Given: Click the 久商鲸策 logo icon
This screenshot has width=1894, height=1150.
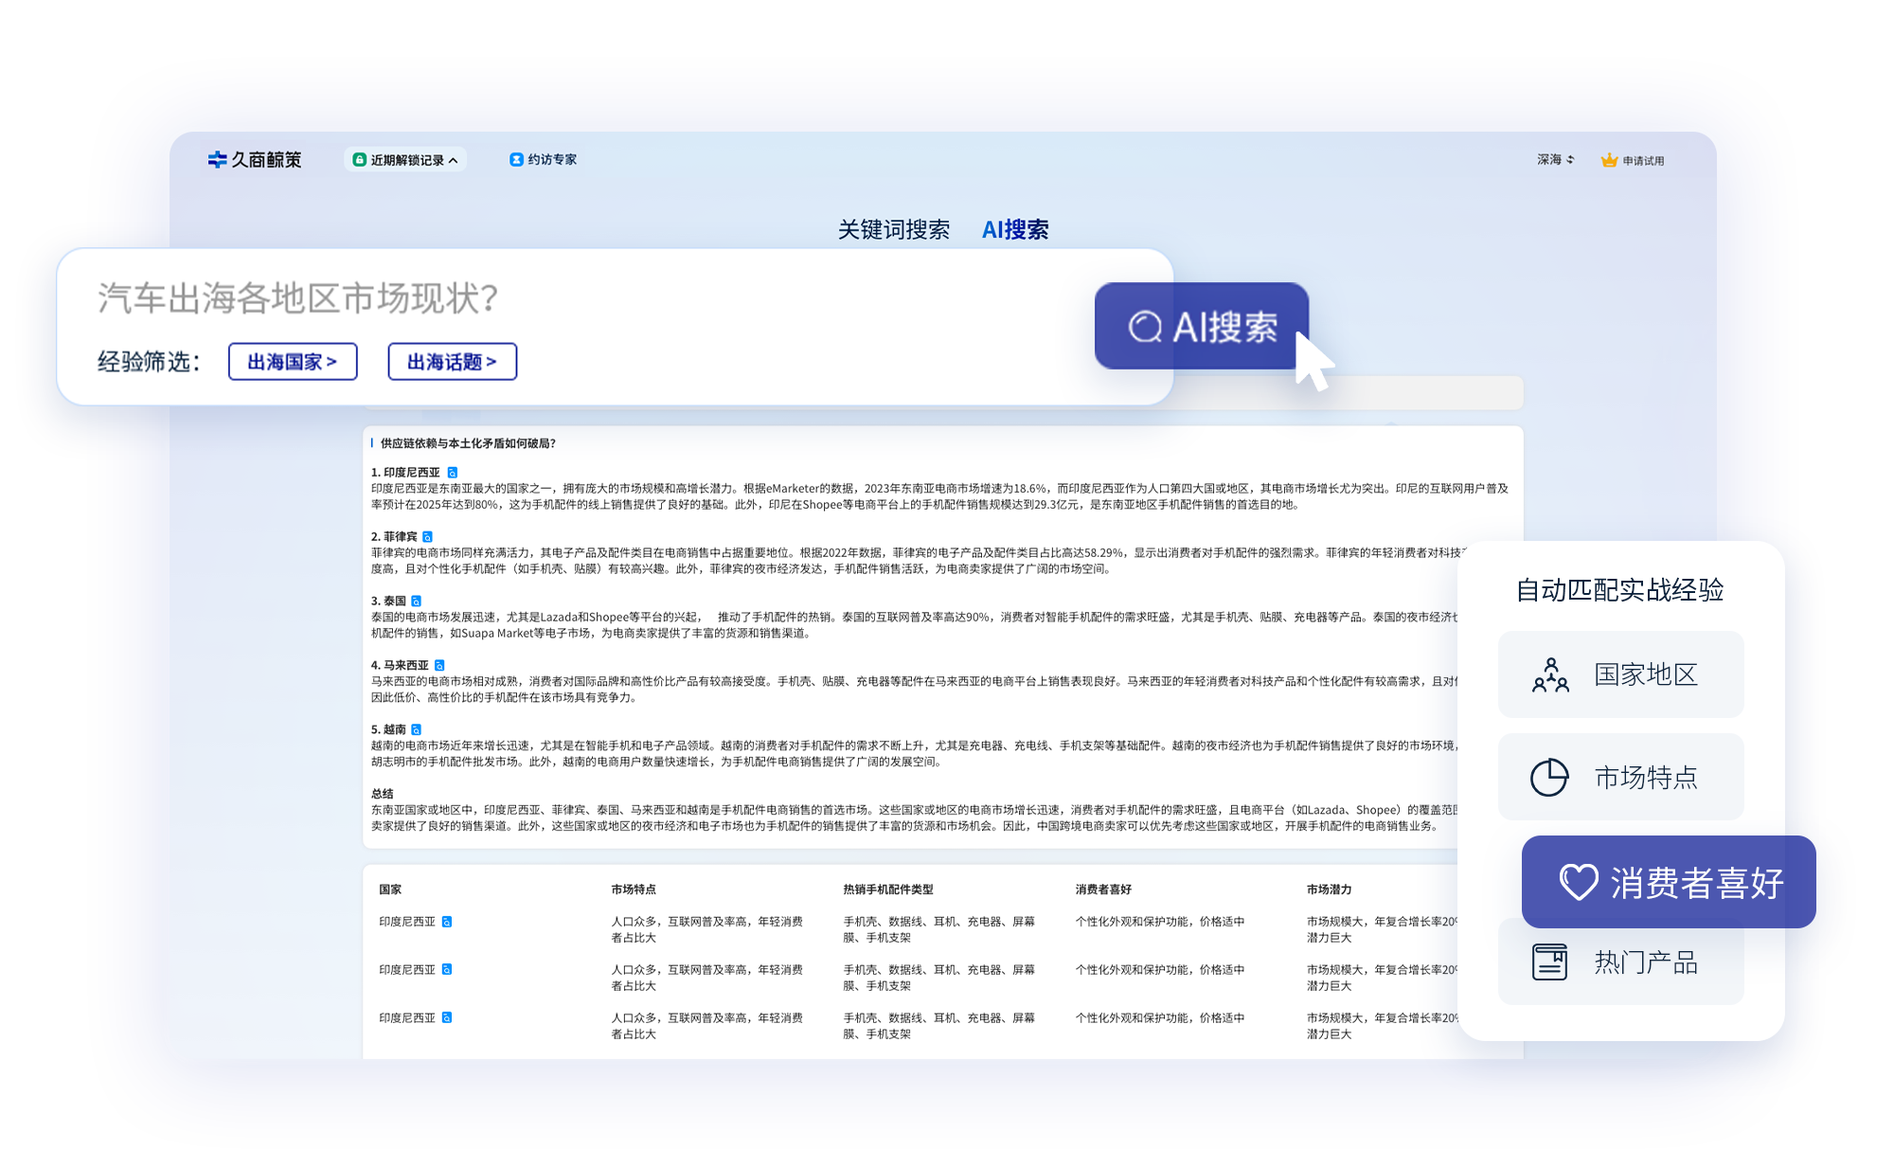Looking at the screenshot, I should [216, 159].
